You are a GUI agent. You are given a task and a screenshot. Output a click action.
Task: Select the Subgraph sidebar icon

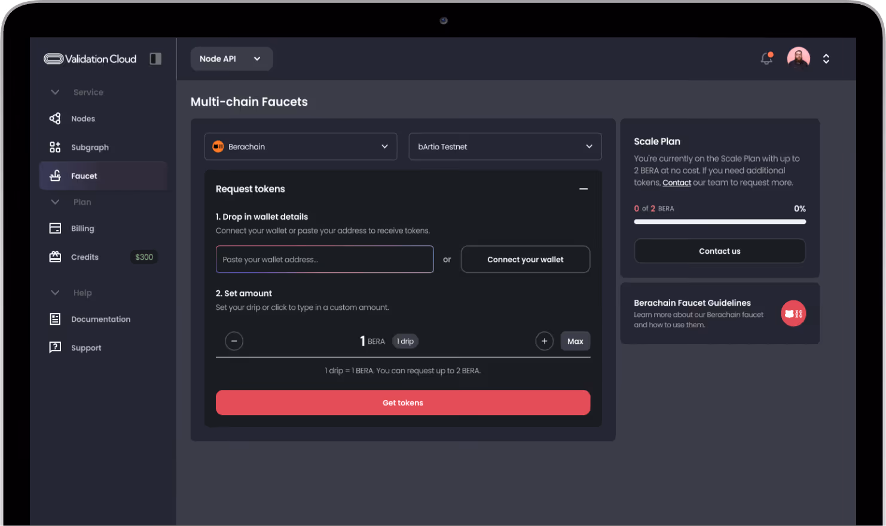coord(55,147)
